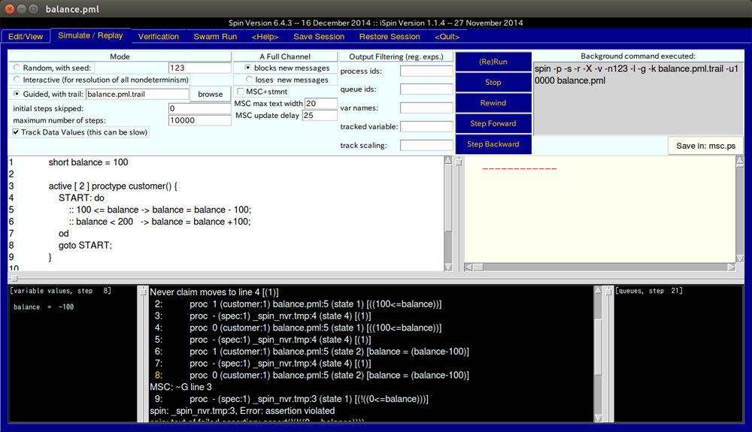
Task: Click 'Error: assertion violated' line
Action: 242,411
